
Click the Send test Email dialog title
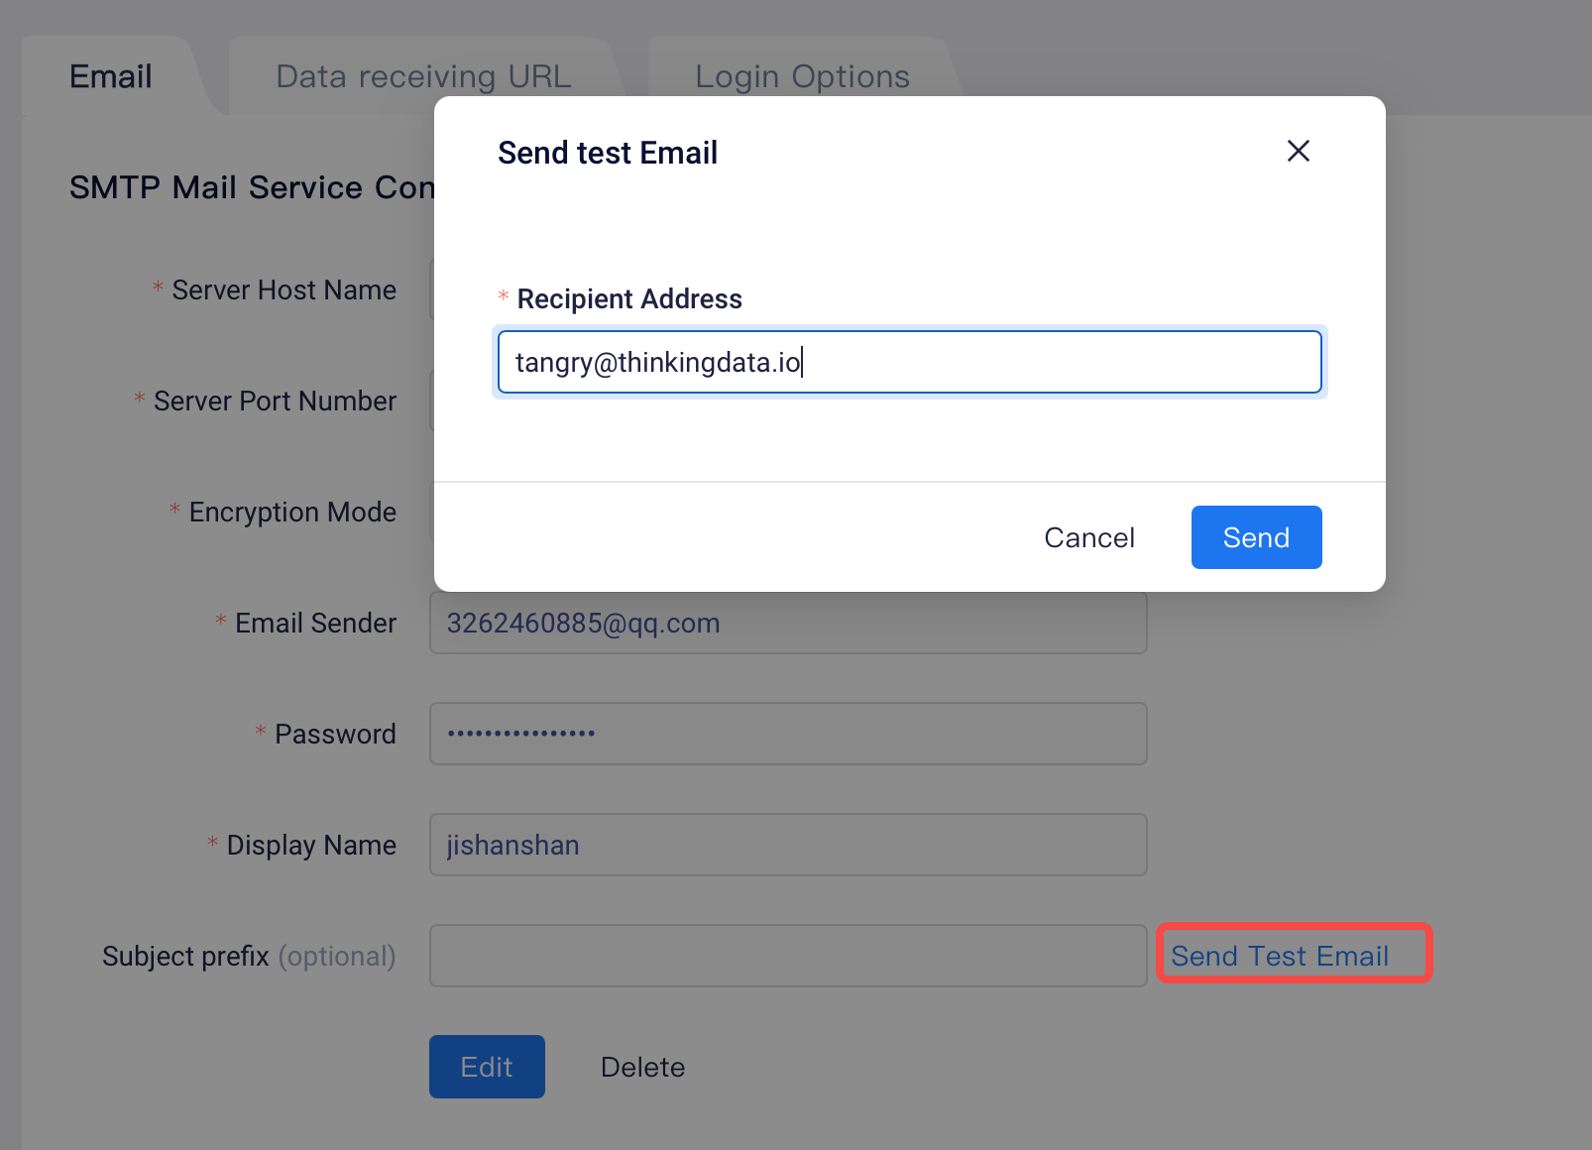(x=608, y=153)
